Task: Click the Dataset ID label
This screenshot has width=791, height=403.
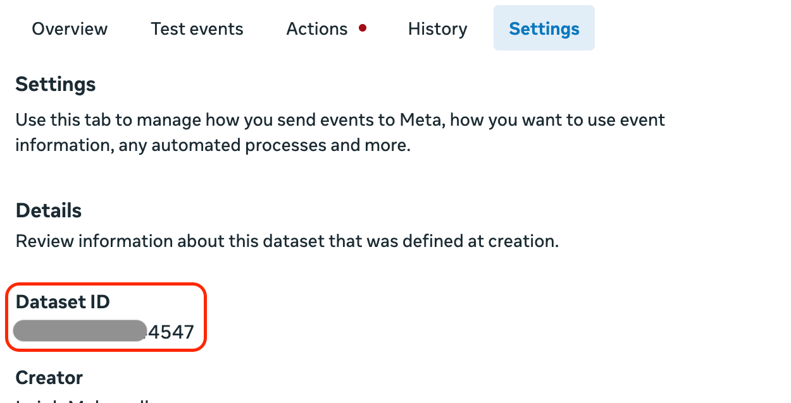Action: point(63,302)
